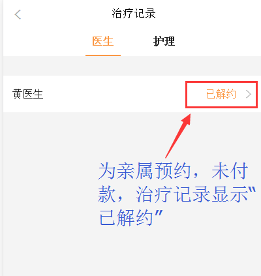
Task: Switch to the 医生 tab
Action: coord(103,41)
